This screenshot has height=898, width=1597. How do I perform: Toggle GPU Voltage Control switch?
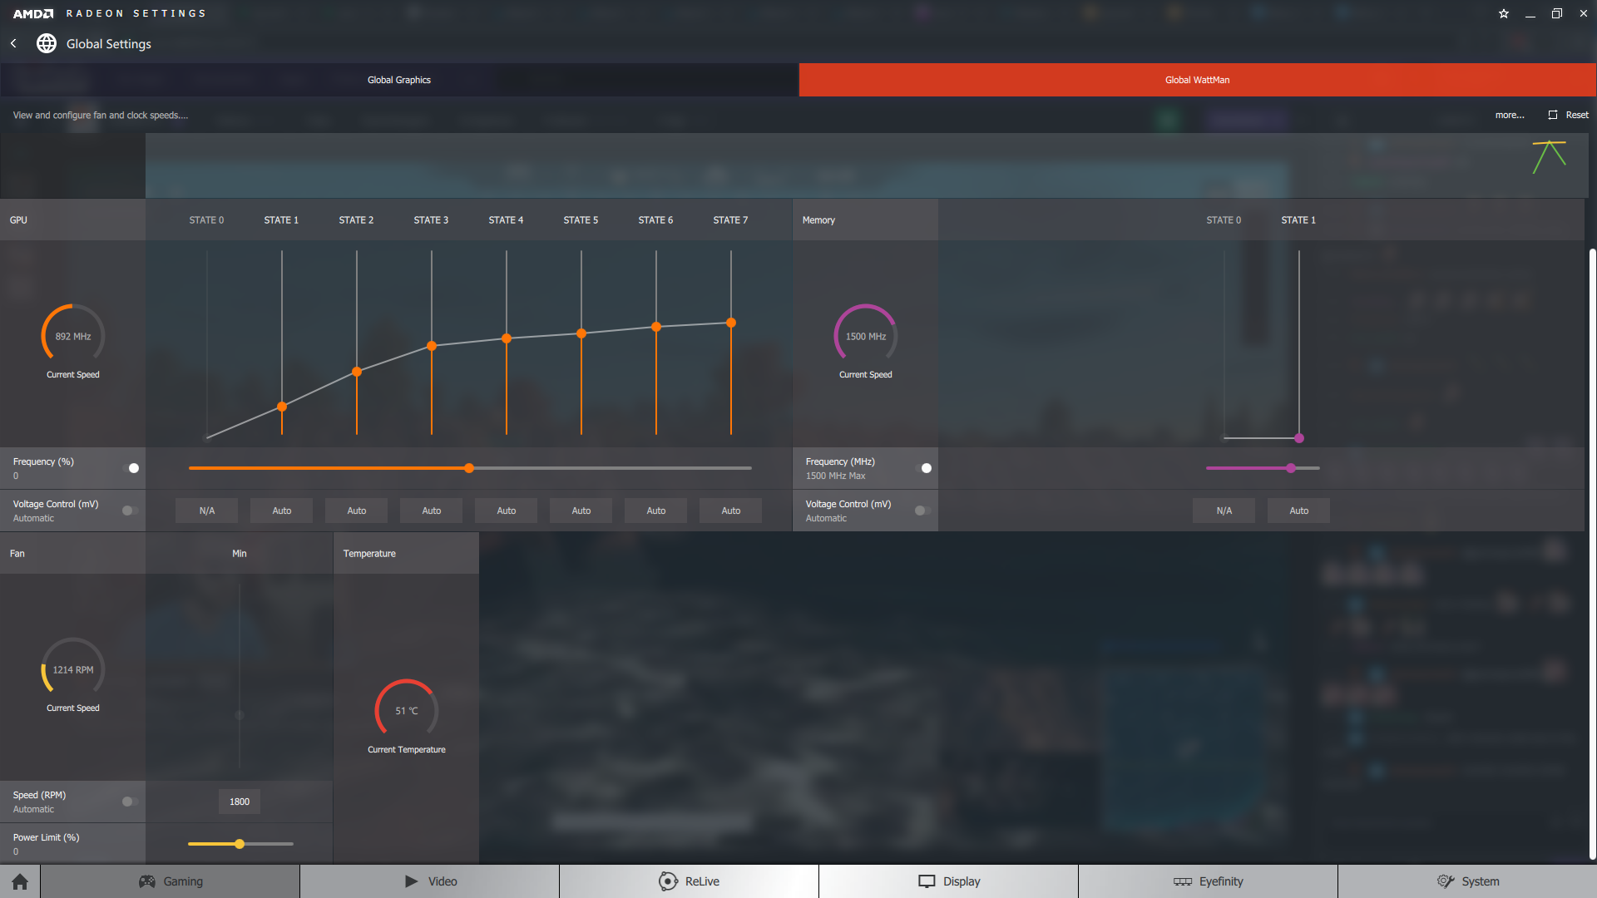point(131,511)
